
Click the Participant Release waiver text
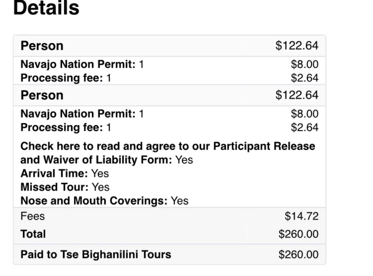168,146
